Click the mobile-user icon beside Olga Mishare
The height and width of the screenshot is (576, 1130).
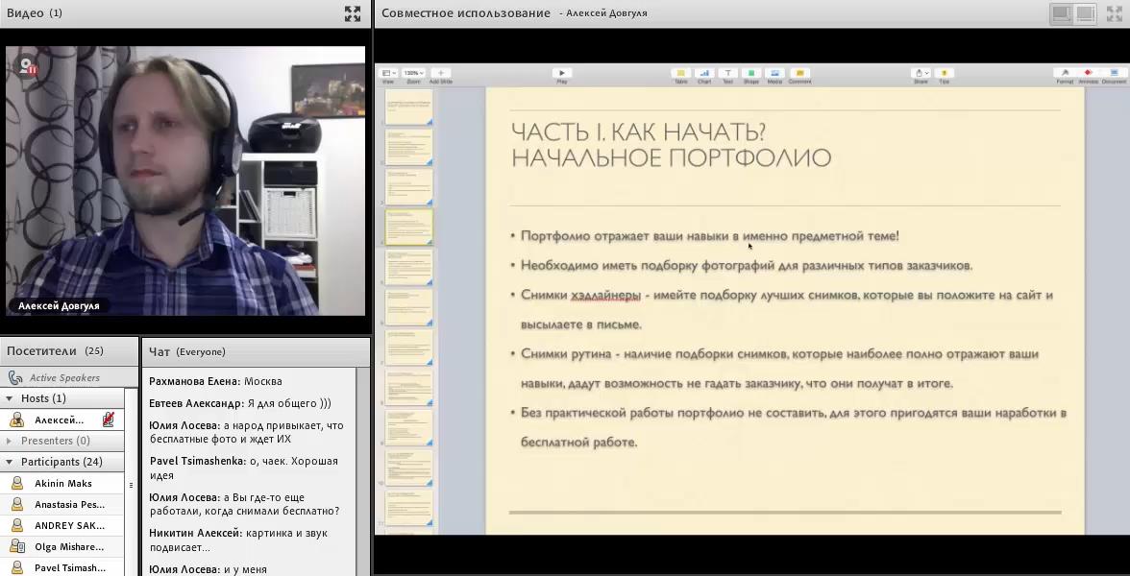(x=16, y=546)
